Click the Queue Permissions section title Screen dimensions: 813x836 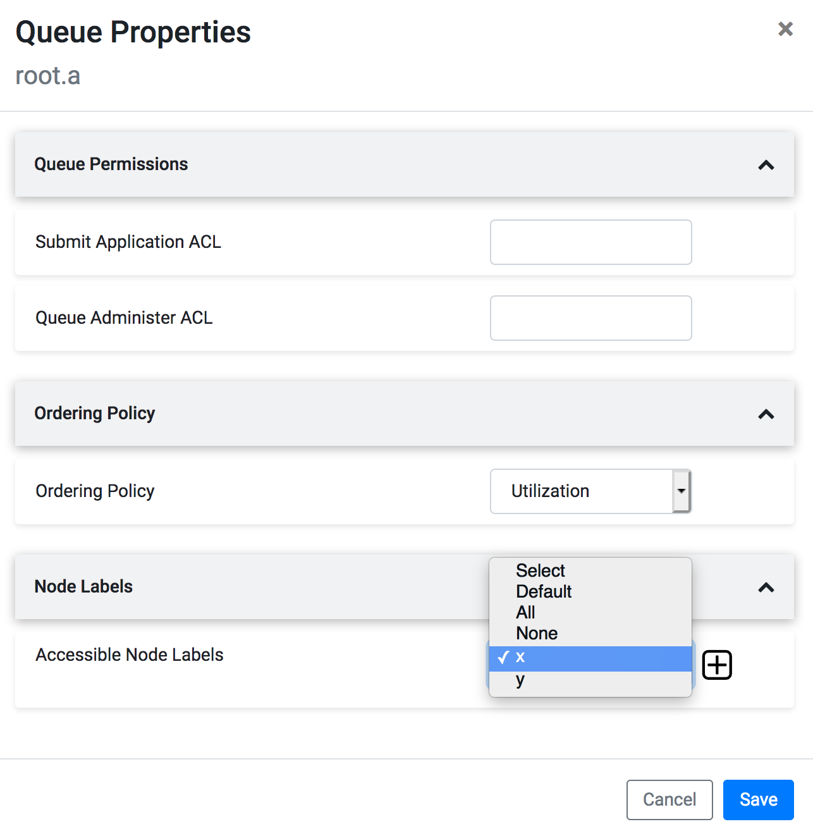[x=111, y=164]
